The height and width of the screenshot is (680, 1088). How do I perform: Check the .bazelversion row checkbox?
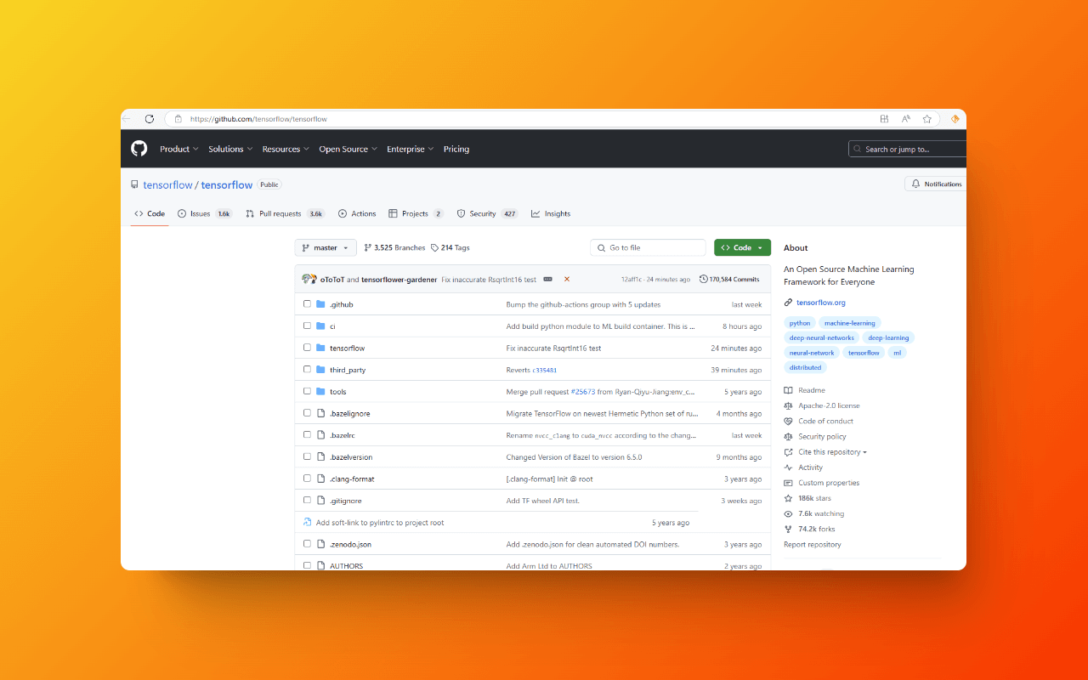click(x=307, y=456)
